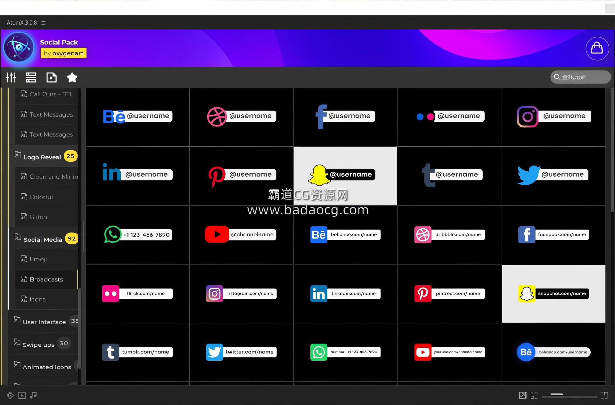Select the YouTube @channelname thumbnail
The image size is (615, 405).
point(242,235)
